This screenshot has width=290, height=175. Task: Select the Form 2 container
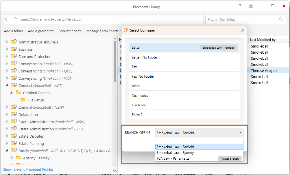[184, 114]
